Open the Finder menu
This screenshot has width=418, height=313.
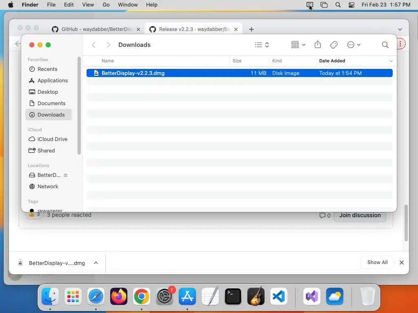(x=30, y=5)
